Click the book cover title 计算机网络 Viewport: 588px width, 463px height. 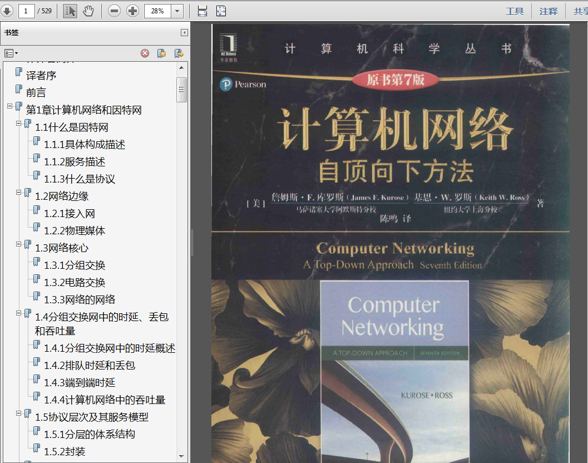[396, 129]
